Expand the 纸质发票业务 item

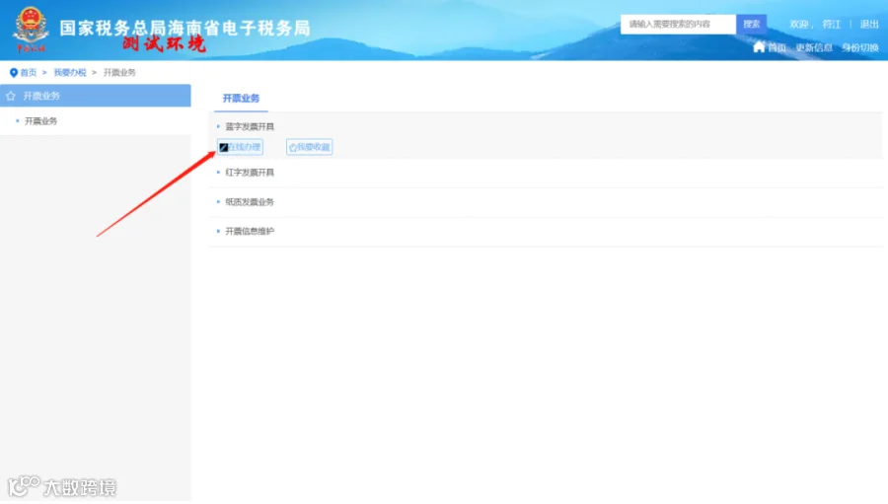click(x=250, y=201)
